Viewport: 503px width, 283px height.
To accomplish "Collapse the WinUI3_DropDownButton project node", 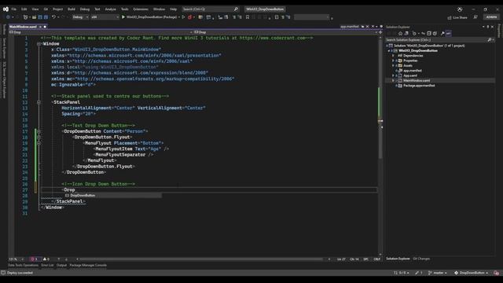I will (x=389, y=50).
